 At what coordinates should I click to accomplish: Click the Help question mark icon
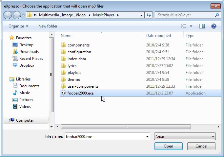pyautogui.click(x=214, y=26)
